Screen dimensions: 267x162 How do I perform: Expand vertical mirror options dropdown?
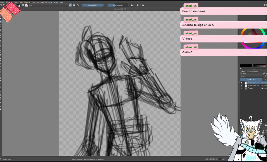point(140,5)
